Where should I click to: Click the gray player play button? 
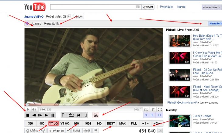(x=28, y=109)
